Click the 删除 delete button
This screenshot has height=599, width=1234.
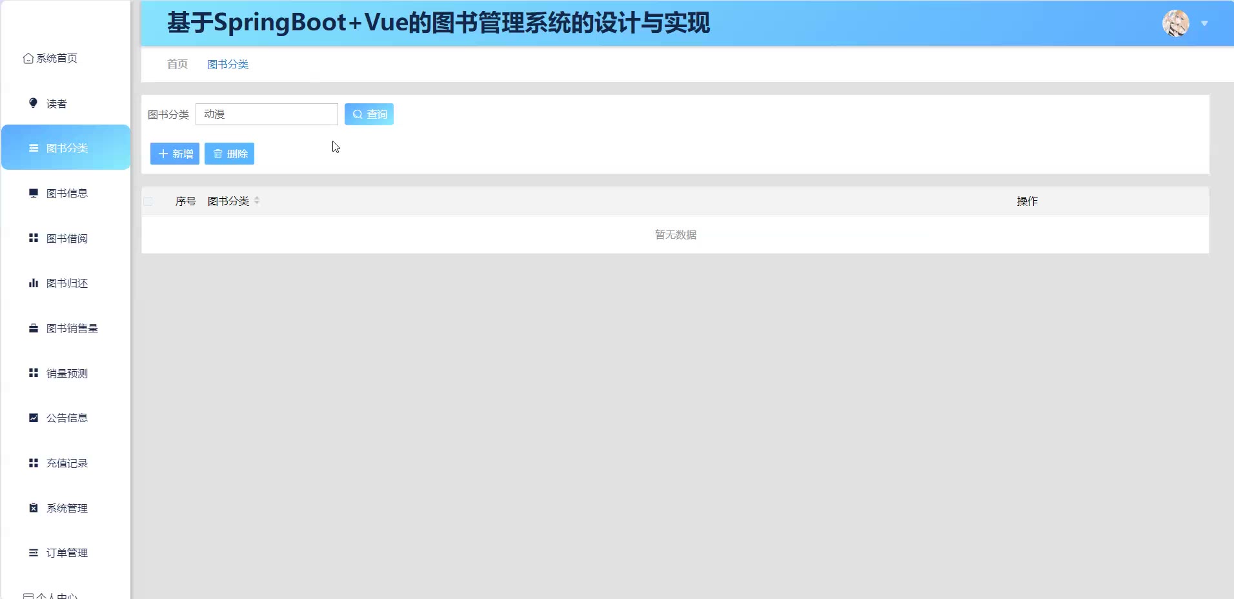click(229, 154)
